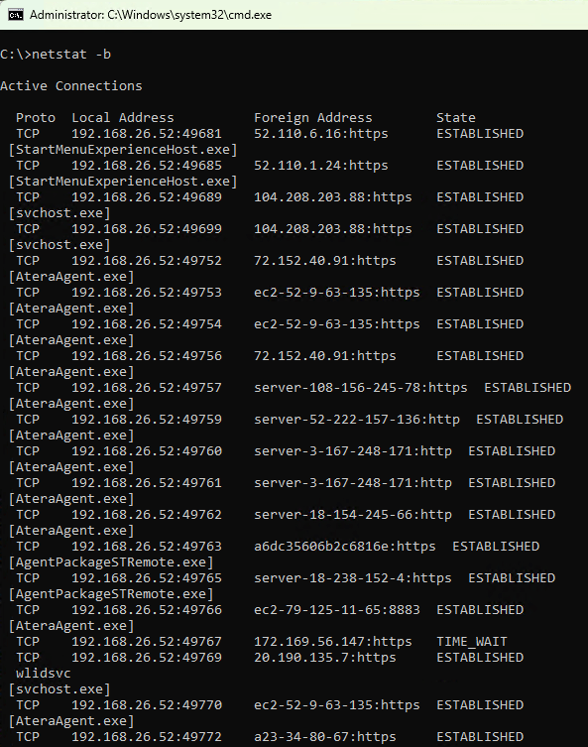Viewport: 588px width, 747px height.
Task: Click the first StartMenuExperienceHost.exe process line
Action: tap(123, 150)
